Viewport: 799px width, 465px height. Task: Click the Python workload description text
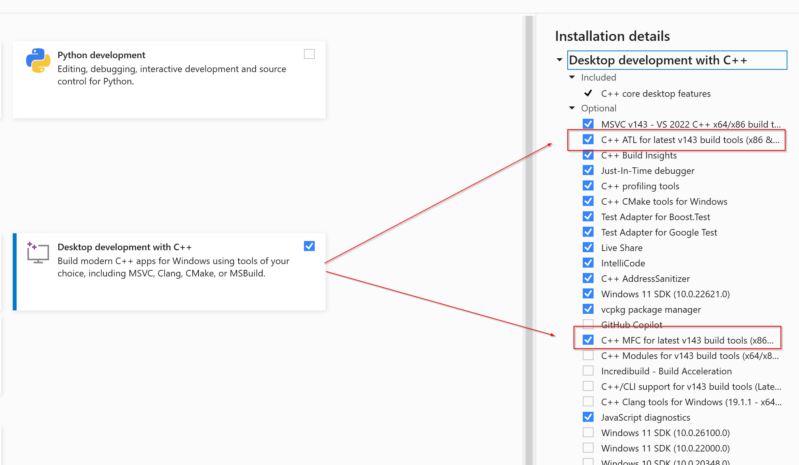point(172,75)
